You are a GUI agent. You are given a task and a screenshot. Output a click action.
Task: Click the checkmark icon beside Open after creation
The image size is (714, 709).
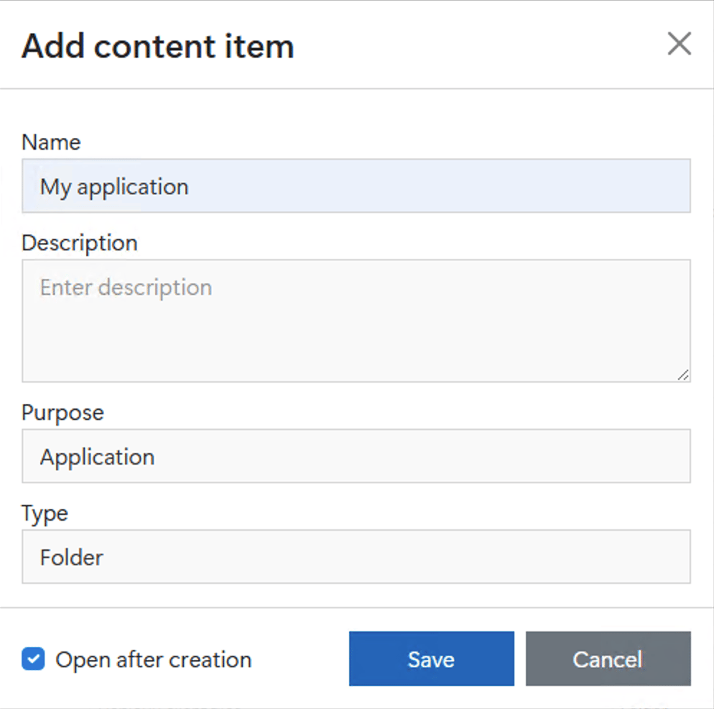click(33, 659)
